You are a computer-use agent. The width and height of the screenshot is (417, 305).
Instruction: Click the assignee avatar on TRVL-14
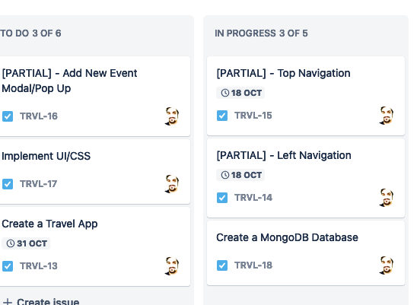[x=386, y=198]
